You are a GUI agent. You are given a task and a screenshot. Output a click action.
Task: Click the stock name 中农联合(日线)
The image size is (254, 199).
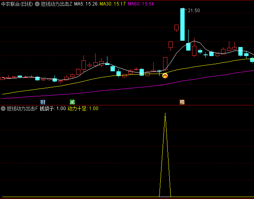pyautogui.click(x=17, y=4)
